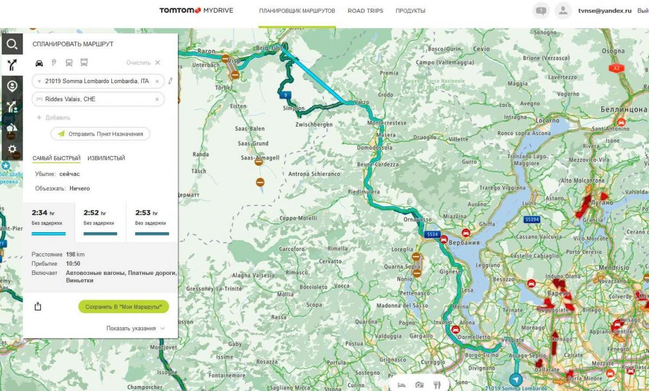Click the share route icon
The height and width of the screenshot is (391, 649).
38,306
